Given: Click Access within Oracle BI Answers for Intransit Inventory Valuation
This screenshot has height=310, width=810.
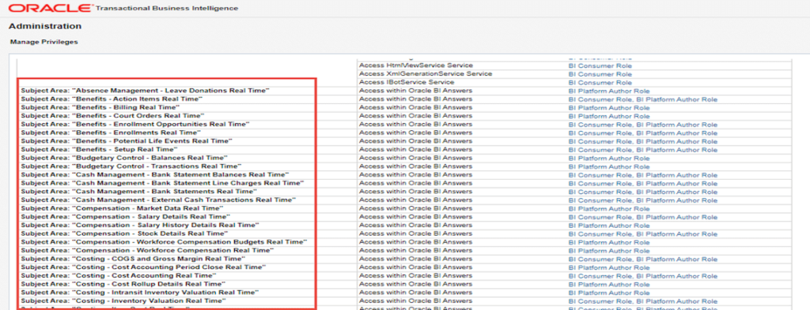Looking at the screenshot, I should (415, 293).
